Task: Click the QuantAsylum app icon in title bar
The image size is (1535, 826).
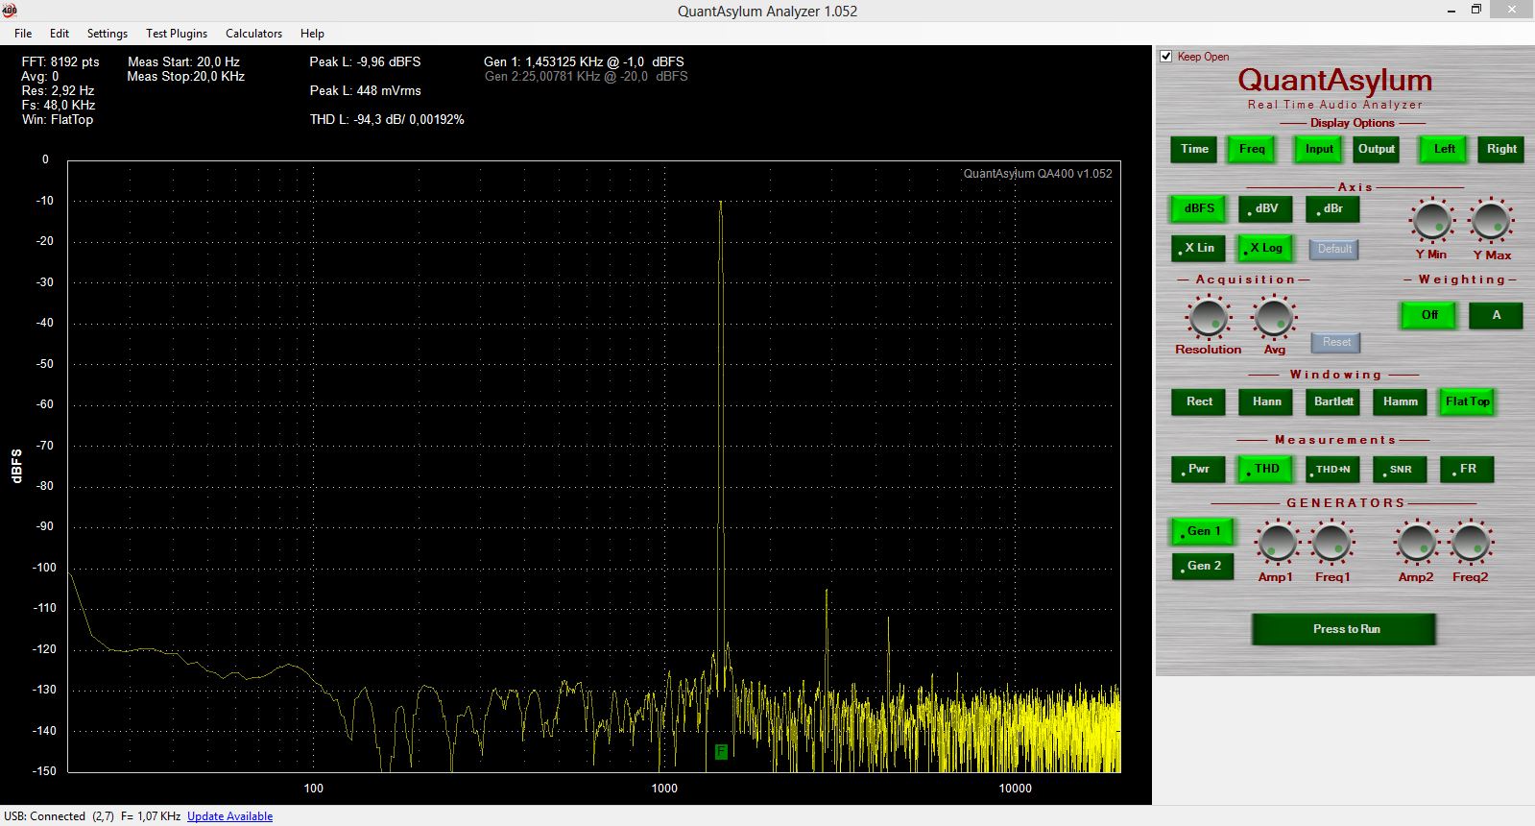Action: (10, 11)
